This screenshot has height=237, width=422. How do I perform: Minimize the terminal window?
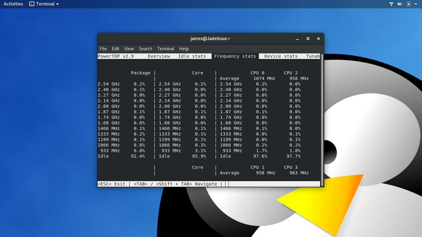pos(298,39)
